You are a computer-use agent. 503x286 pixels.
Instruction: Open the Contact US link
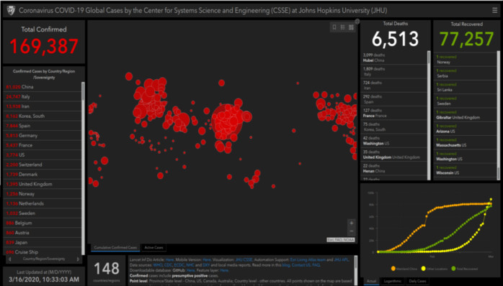point(301,265)
